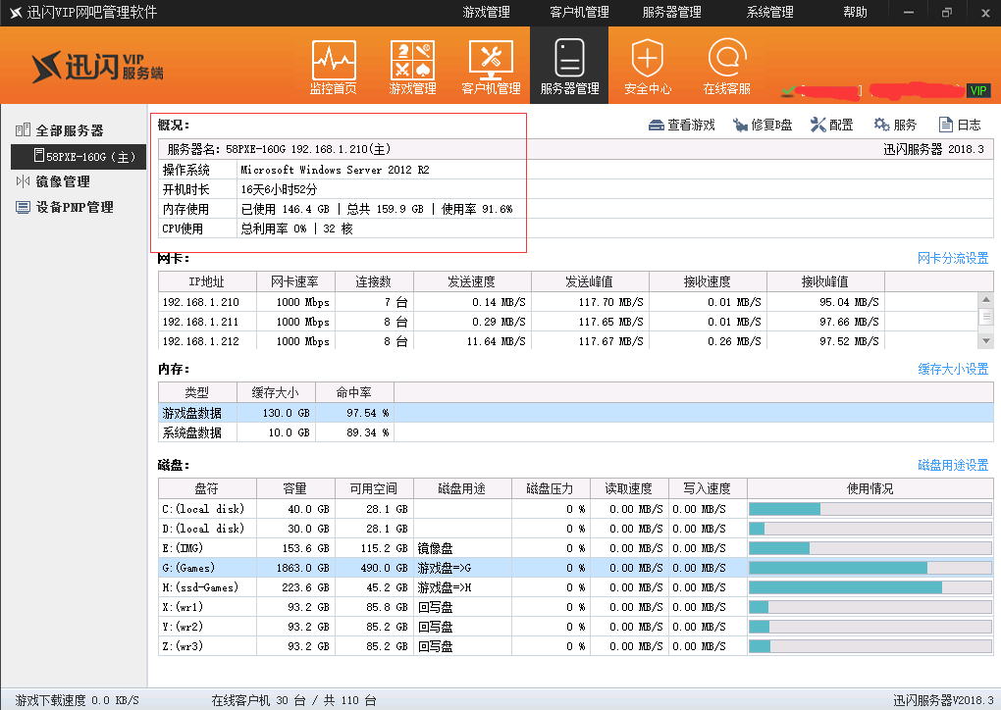
Task: Click usage bar for G:(Games)
Action: point(869,568)
